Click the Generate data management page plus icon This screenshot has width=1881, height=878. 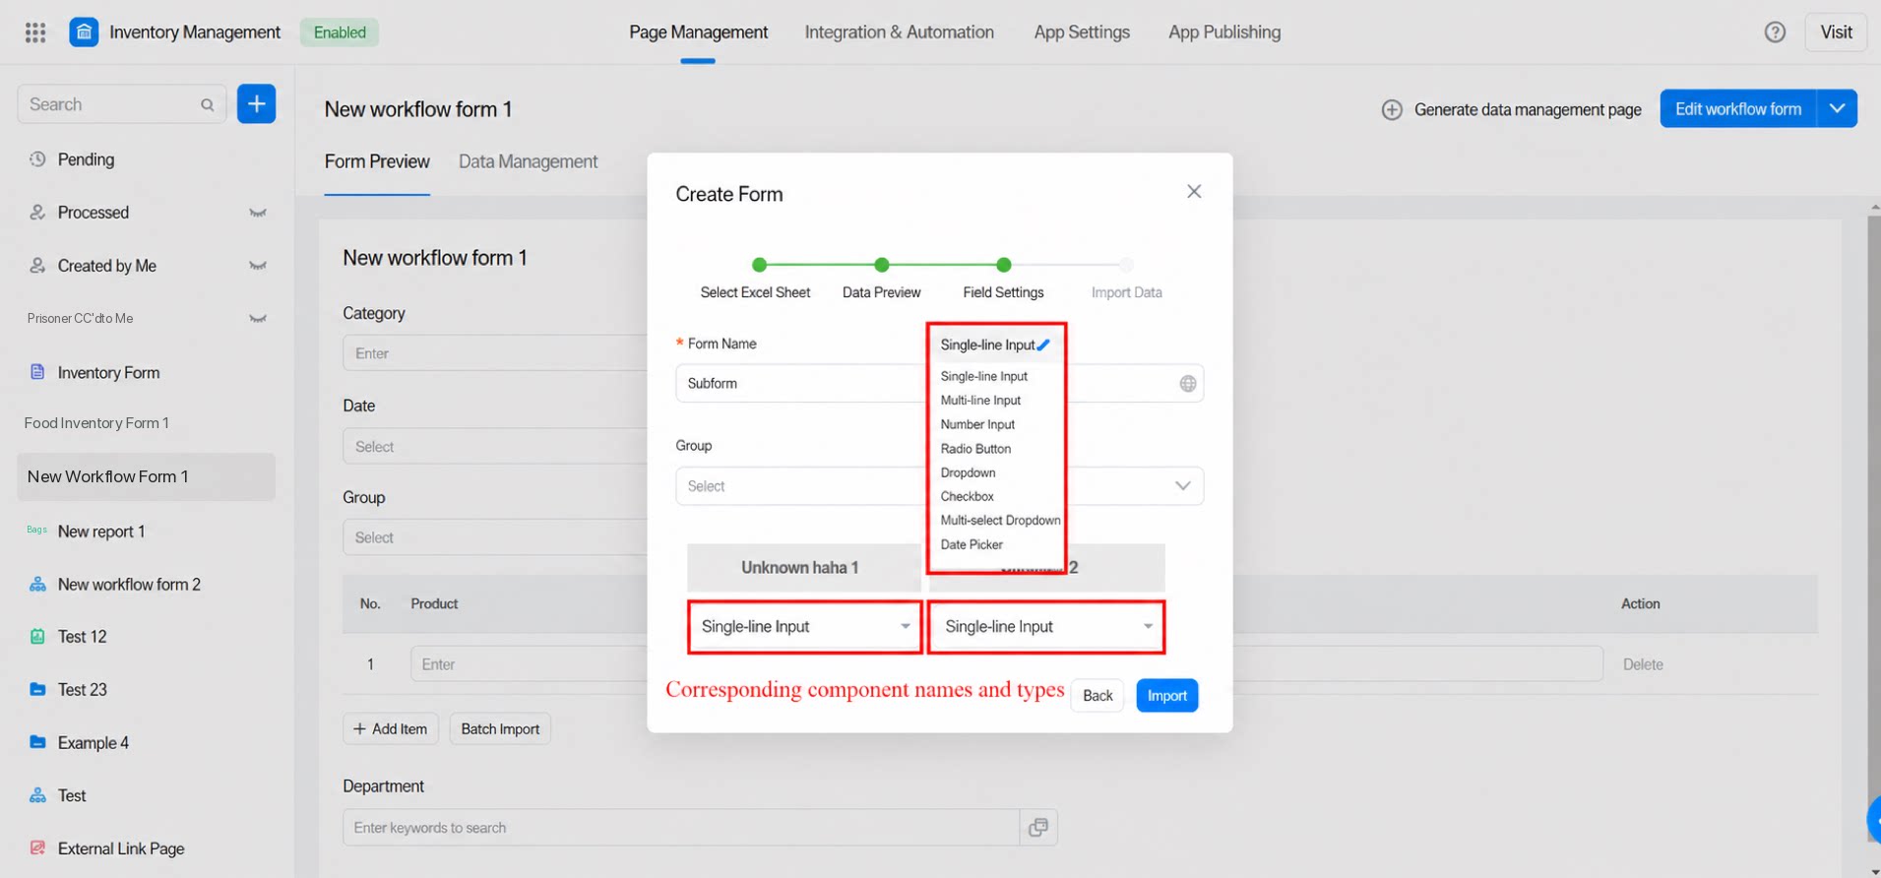tap(1392, 110)
